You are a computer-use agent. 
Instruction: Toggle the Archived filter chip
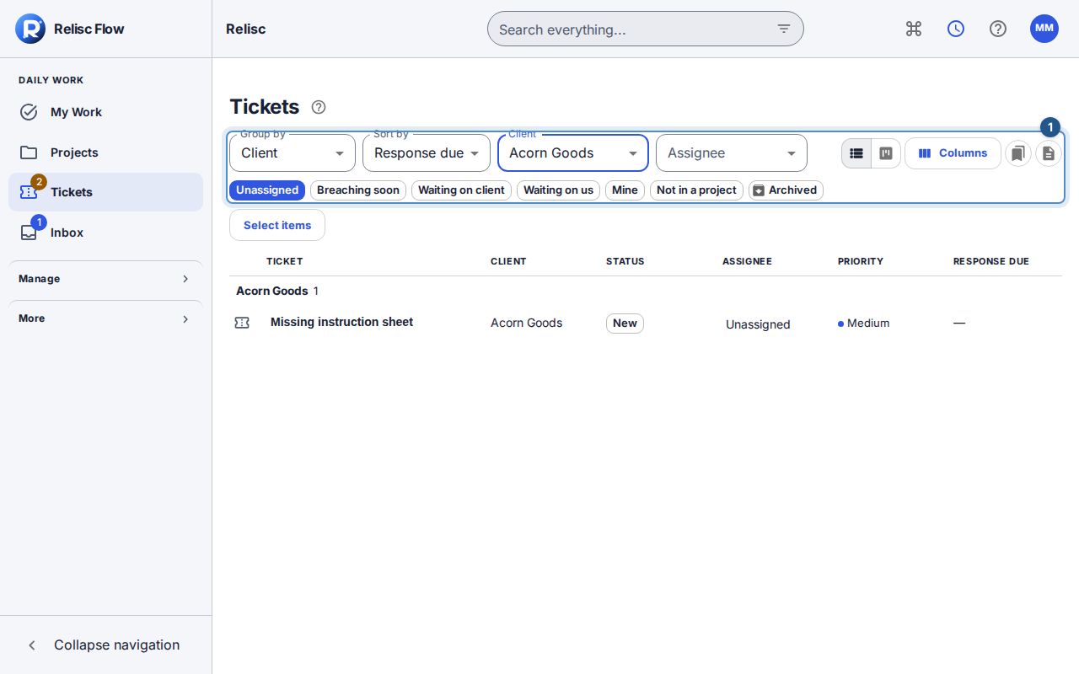pos(786,190)
